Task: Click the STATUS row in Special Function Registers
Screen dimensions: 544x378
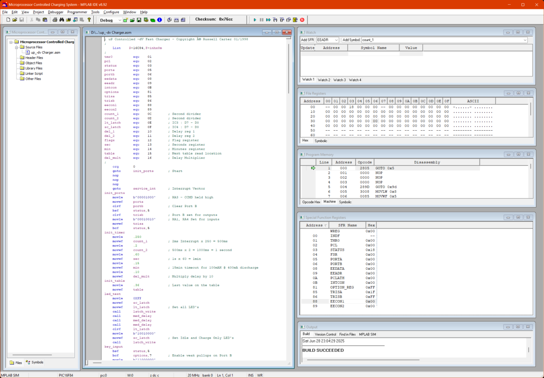Action: coord(339,250)
